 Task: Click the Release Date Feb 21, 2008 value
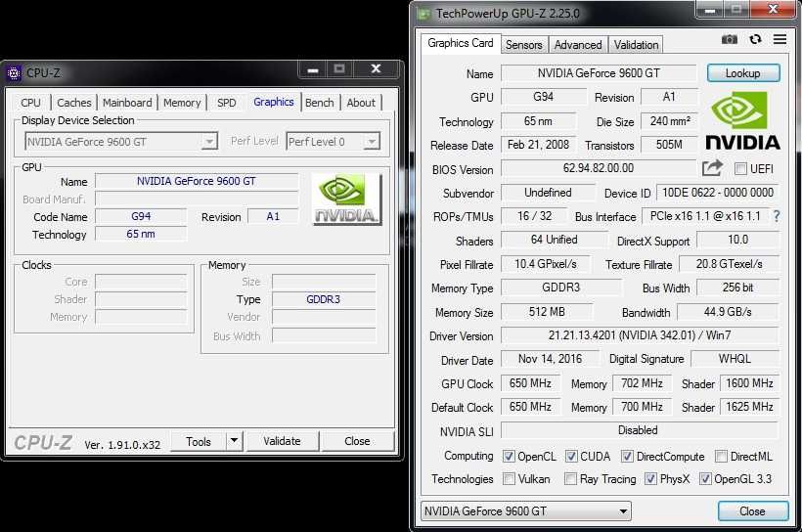coord(539,145)
